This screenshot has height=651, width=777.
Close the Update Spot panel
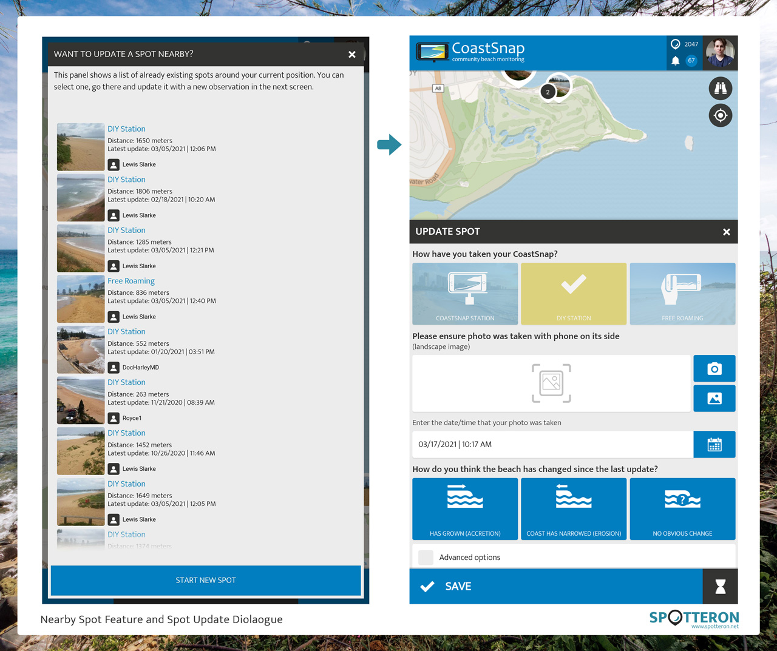click(726, 232)
